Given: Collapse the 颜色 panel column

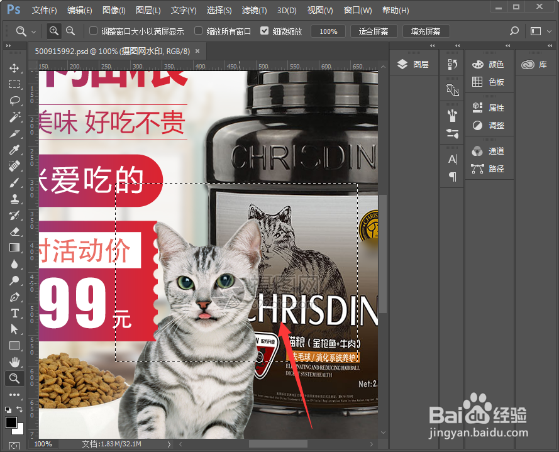Looking at the screenshot, I should point(507,45).
